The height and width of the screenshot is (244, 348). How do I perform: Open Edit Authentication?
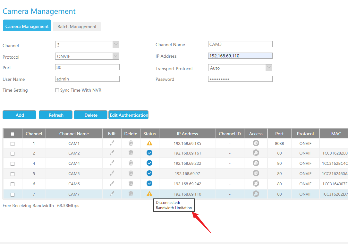pos(129,115)
